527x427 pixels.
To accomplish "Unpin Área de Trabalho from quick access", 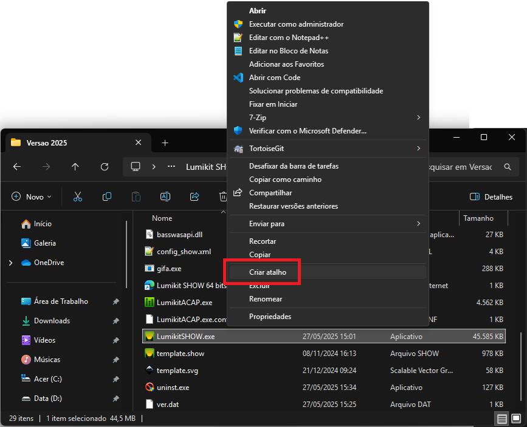I will [x=115, y=301].
